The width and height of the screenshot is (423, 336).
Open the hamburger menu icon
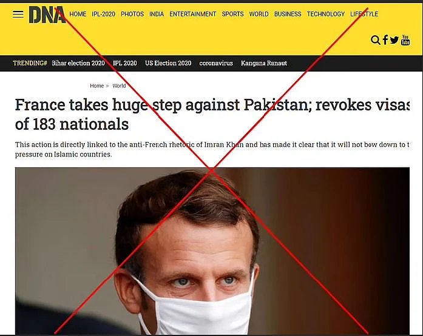point(18,15)
